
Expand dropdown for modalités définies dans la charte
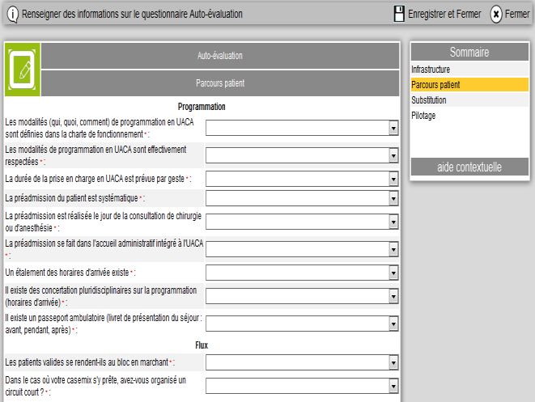click(393, 128)
